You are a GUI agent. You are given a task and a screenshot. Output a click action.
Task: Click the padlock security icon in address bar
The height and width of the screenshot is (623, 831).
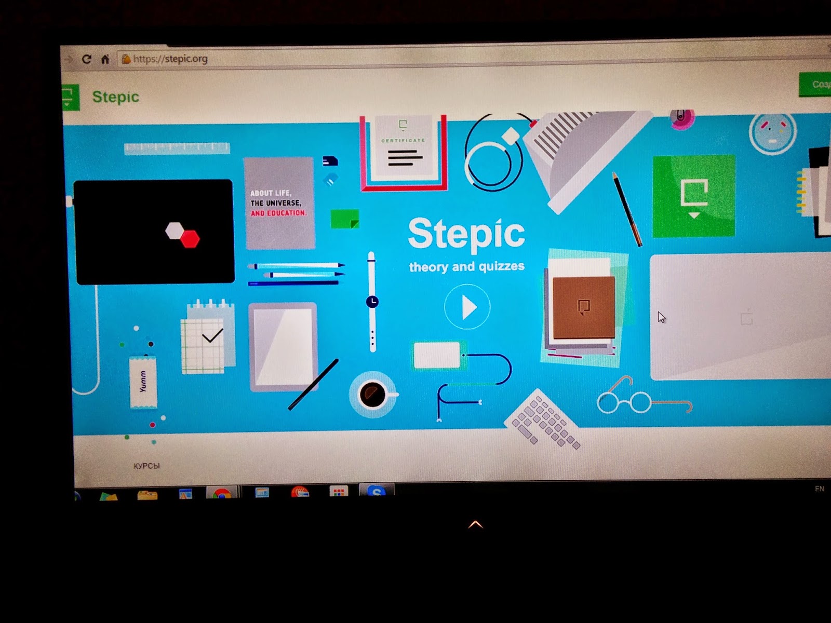click(126, 59)
